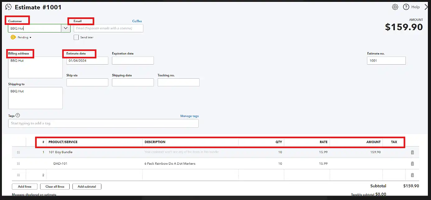Click the Tags help question mark icon

click(x=18, y=116)
